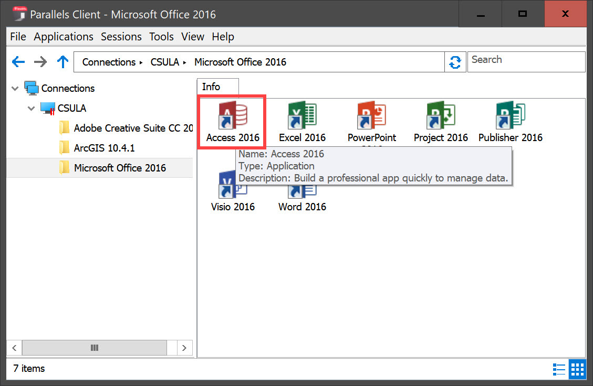Open Publisher 2016 icon
Screen dimensions: 593x386
(x=510, y=116)
